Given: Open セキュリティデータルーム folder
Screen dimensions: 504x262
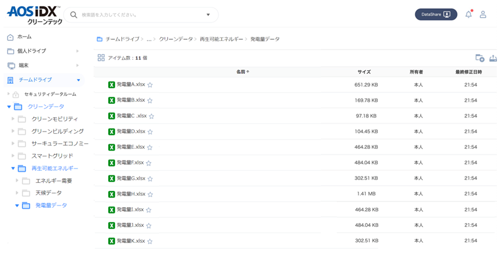Looking at the screenshot, I should pyautogui.click(x=50, y=94).
